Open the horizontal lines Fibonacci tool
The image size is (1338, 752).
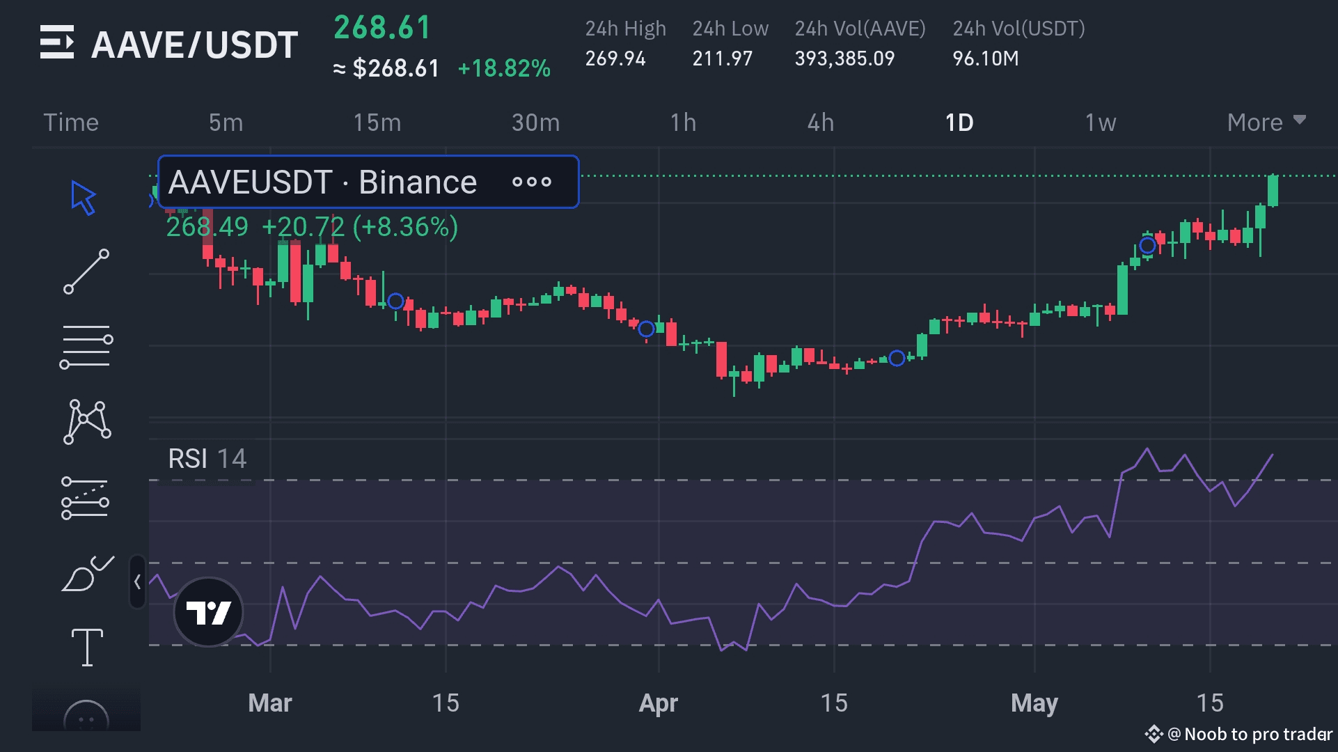86,347
